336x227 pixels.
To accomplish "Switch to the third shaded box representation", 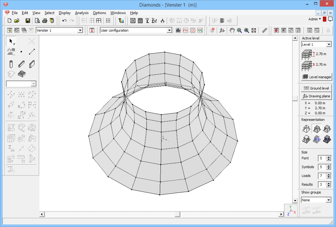I will click(x=327, y=129).
